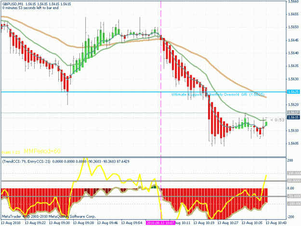Click the '< 0:53' bar countdown label
This screenshot has height=226, width=301.
tap(277, 120)
